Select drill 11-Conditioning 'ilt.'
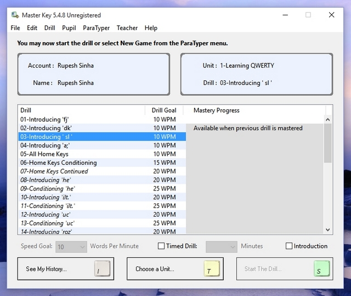The height and width of the screenshot is (296, 351). (x=102, y=206)
